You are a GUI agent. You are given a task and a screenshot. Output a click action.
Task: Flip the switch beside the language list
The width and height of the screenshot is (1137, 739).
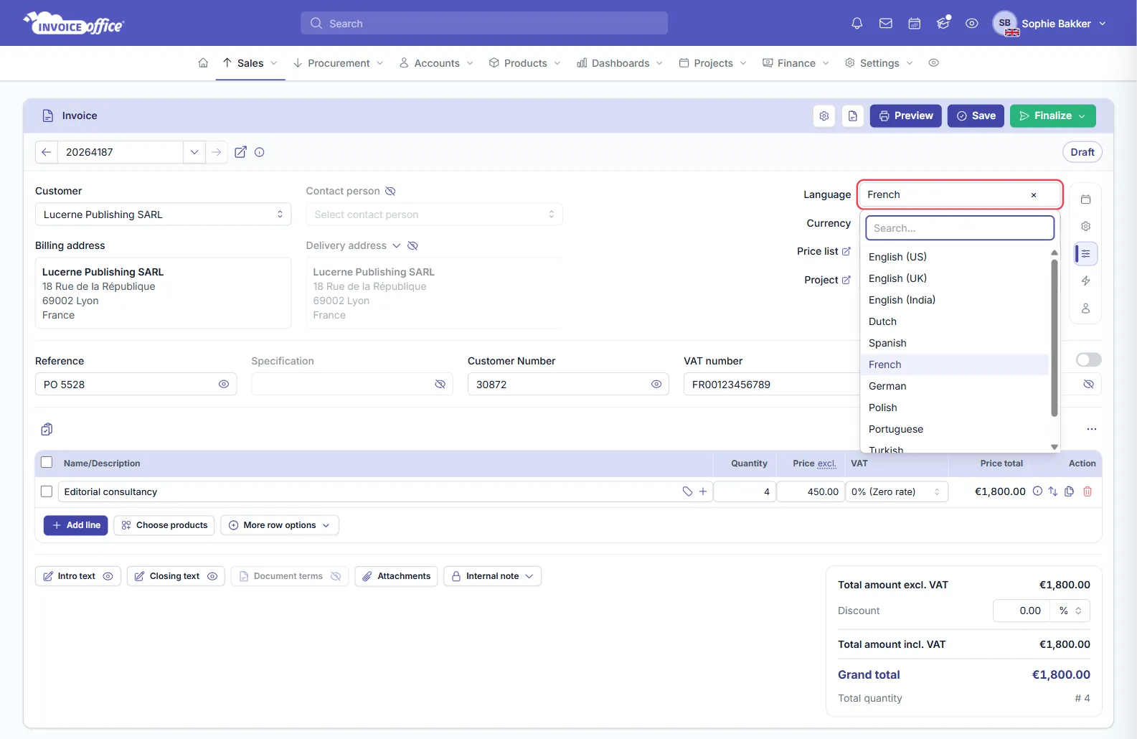(1088, 359)
